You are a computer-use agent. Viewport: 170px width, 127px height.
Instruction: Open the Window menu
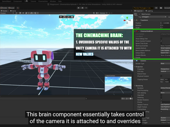tap(53, 1)
